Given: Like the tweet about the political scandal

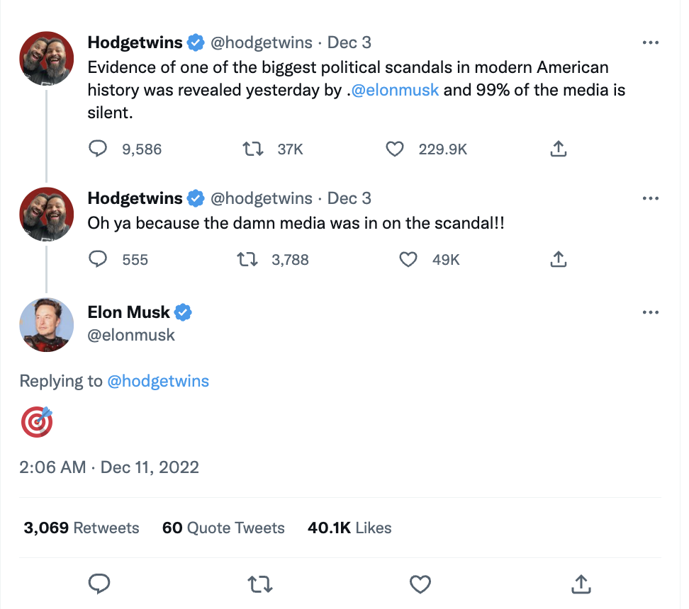Looking at the screenshot, I should [395, 149].
